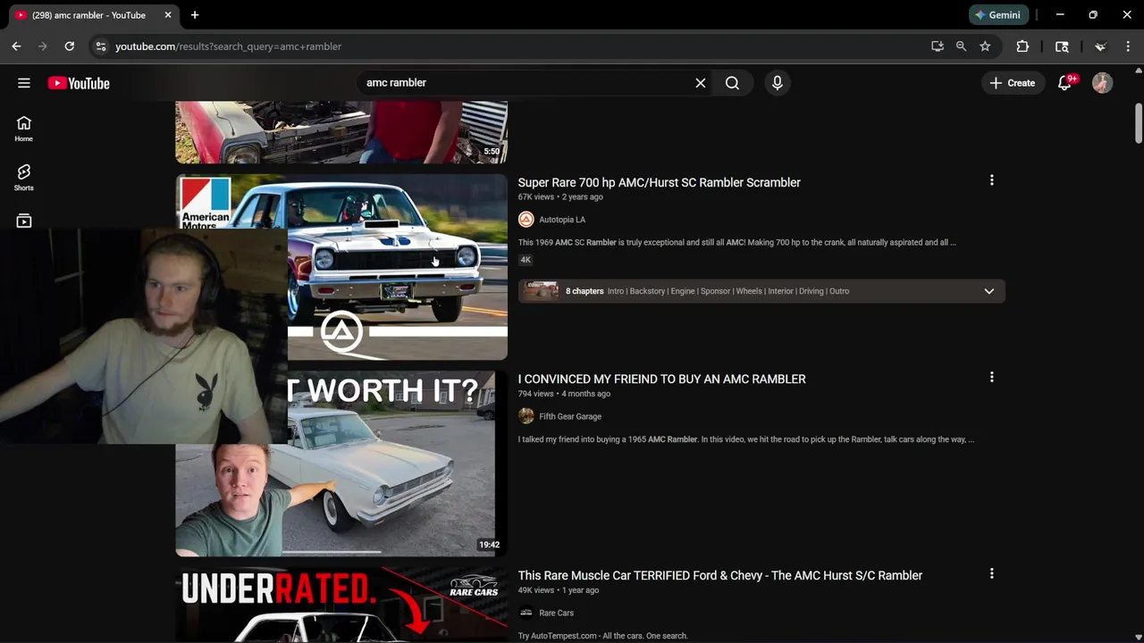
Task: Click the Autotopia LA channel avatar
Action: click(x=526, y=220)
